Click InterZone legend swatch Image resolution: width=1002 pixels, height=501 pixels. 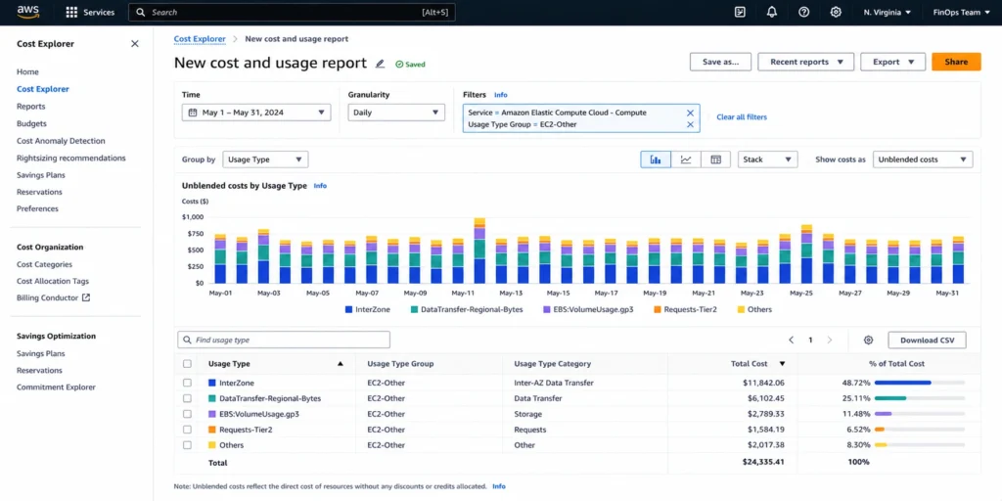coord(349,309)
